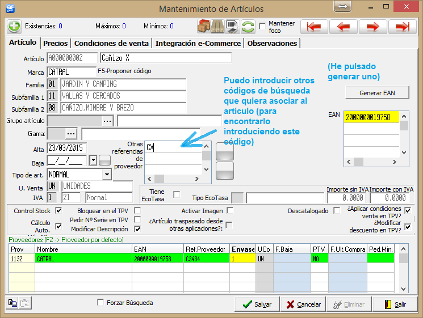This screenshot has height=318, width=423.
Task: Go to previous record red arrow
Action: tap(344, 27)
